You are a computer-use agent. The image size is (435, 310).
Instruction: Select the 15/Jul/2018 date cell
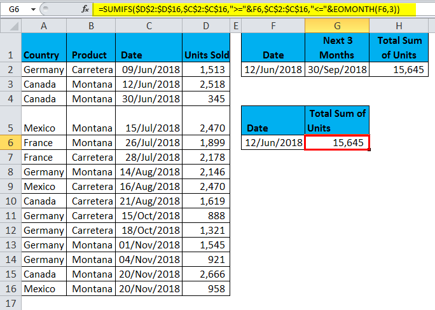pyautogui.click(x=149, y=121)
